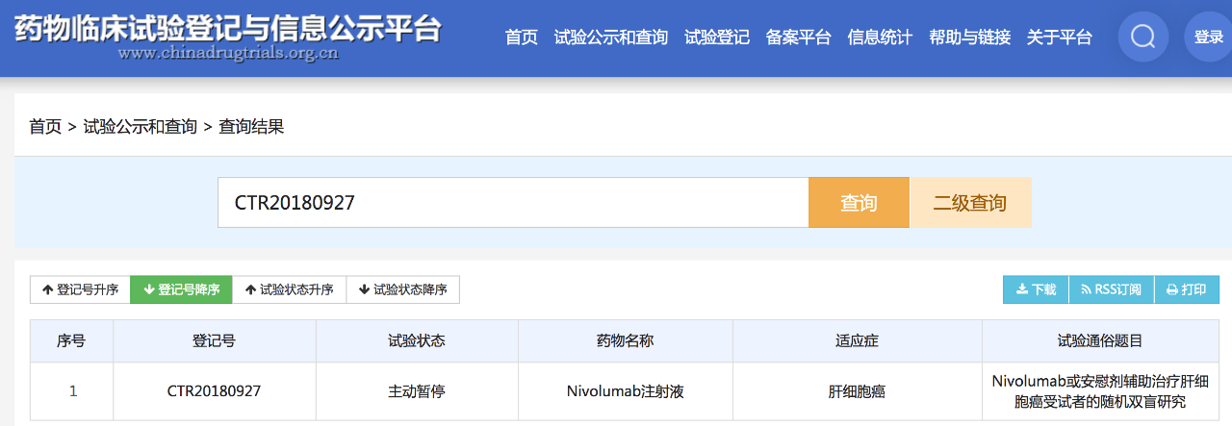This screenshot has height=426, width=1232.
Task: Click the 二级查询 button
Action: click(970, 203)
